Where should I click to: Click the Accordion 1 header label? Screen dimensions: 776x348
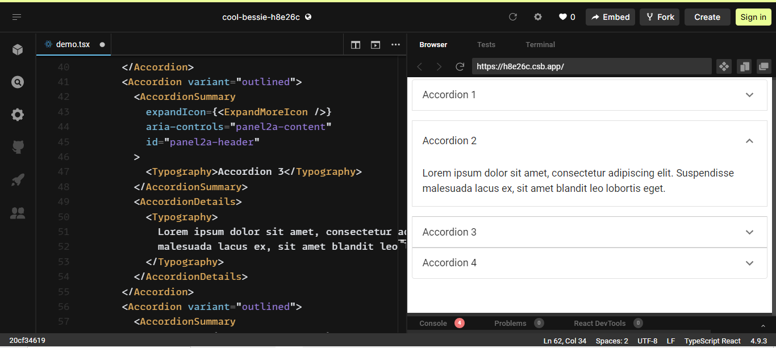(449, 95)
